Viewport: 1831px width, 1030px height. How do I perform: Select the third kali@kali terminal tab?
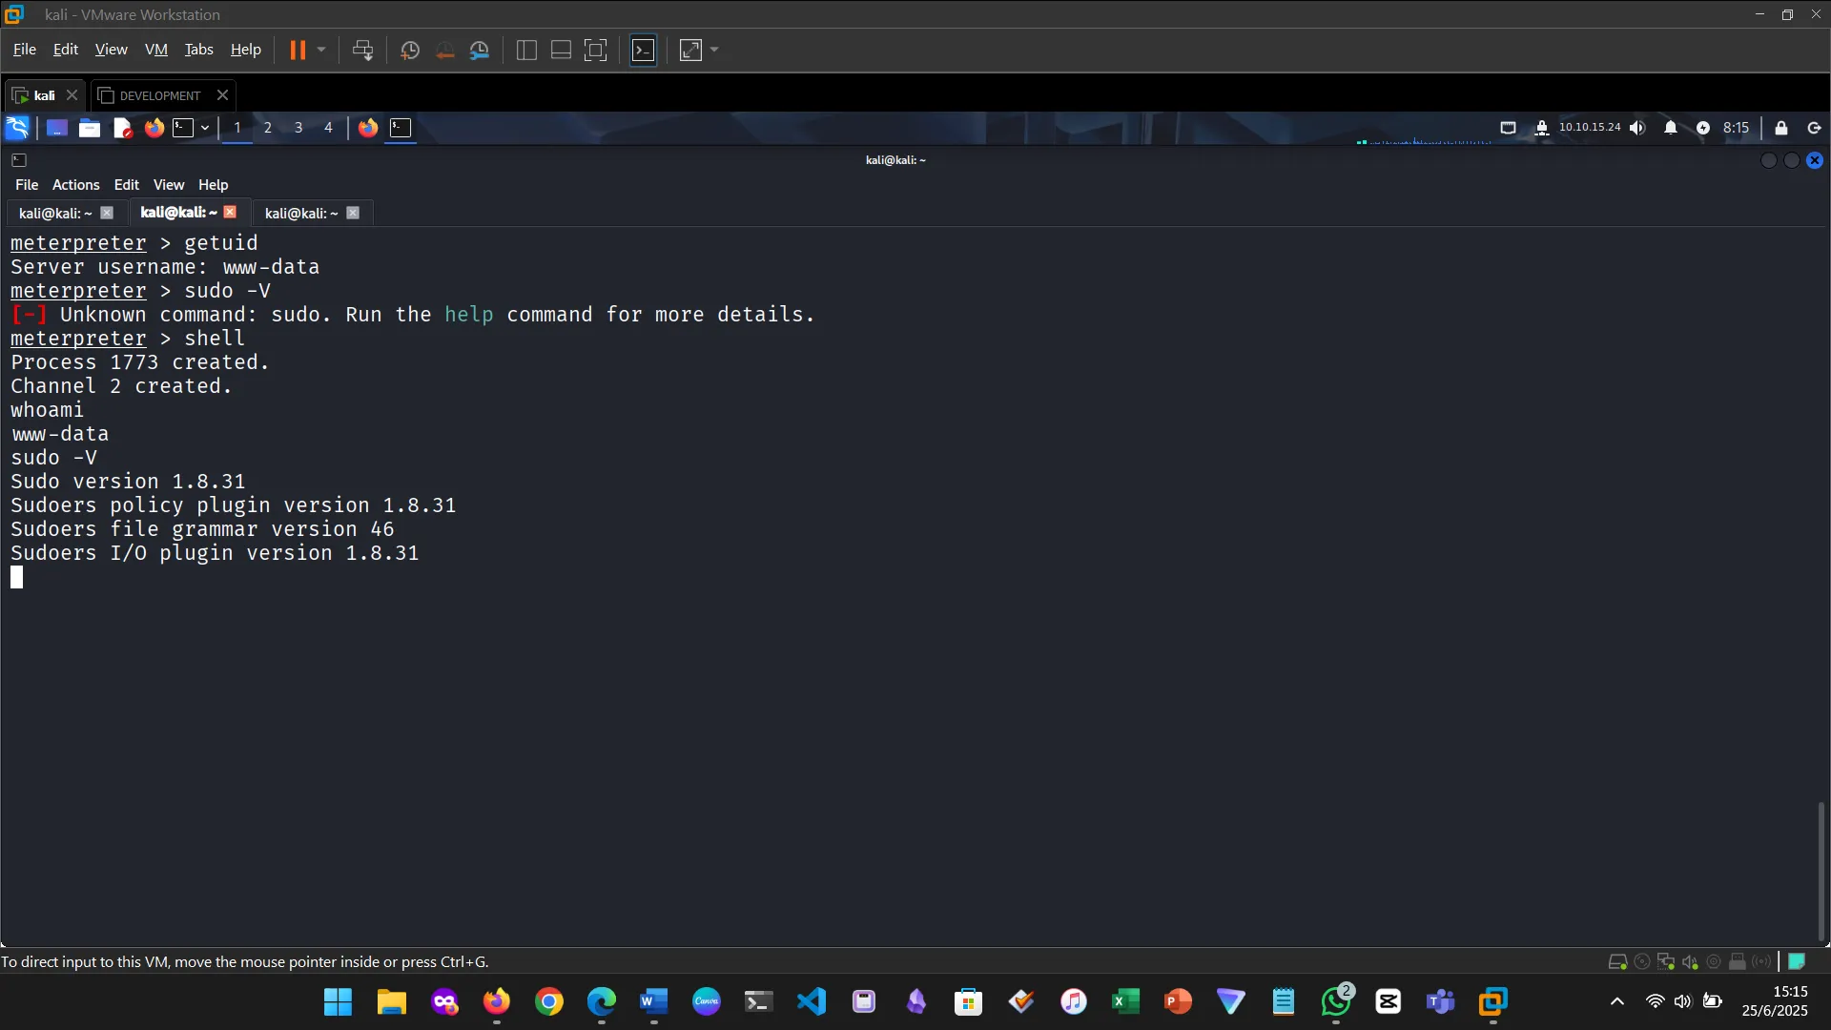click(301, 214)
